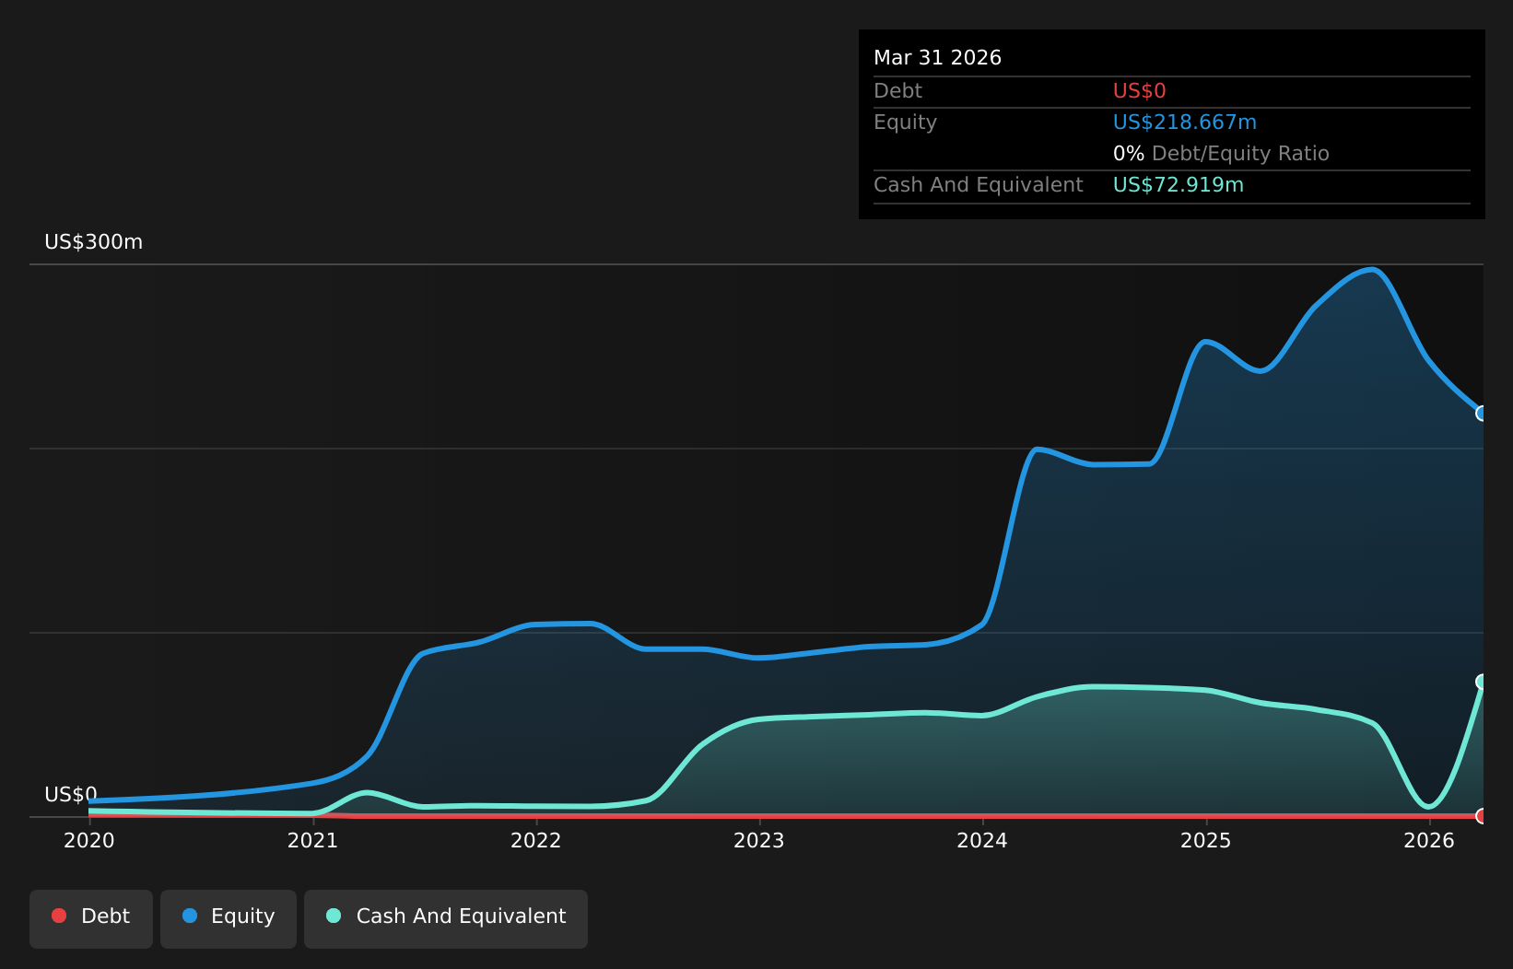Click the 2021 x-axis label
Viewport: 1513px width, 969px height.
pos(312,840)
